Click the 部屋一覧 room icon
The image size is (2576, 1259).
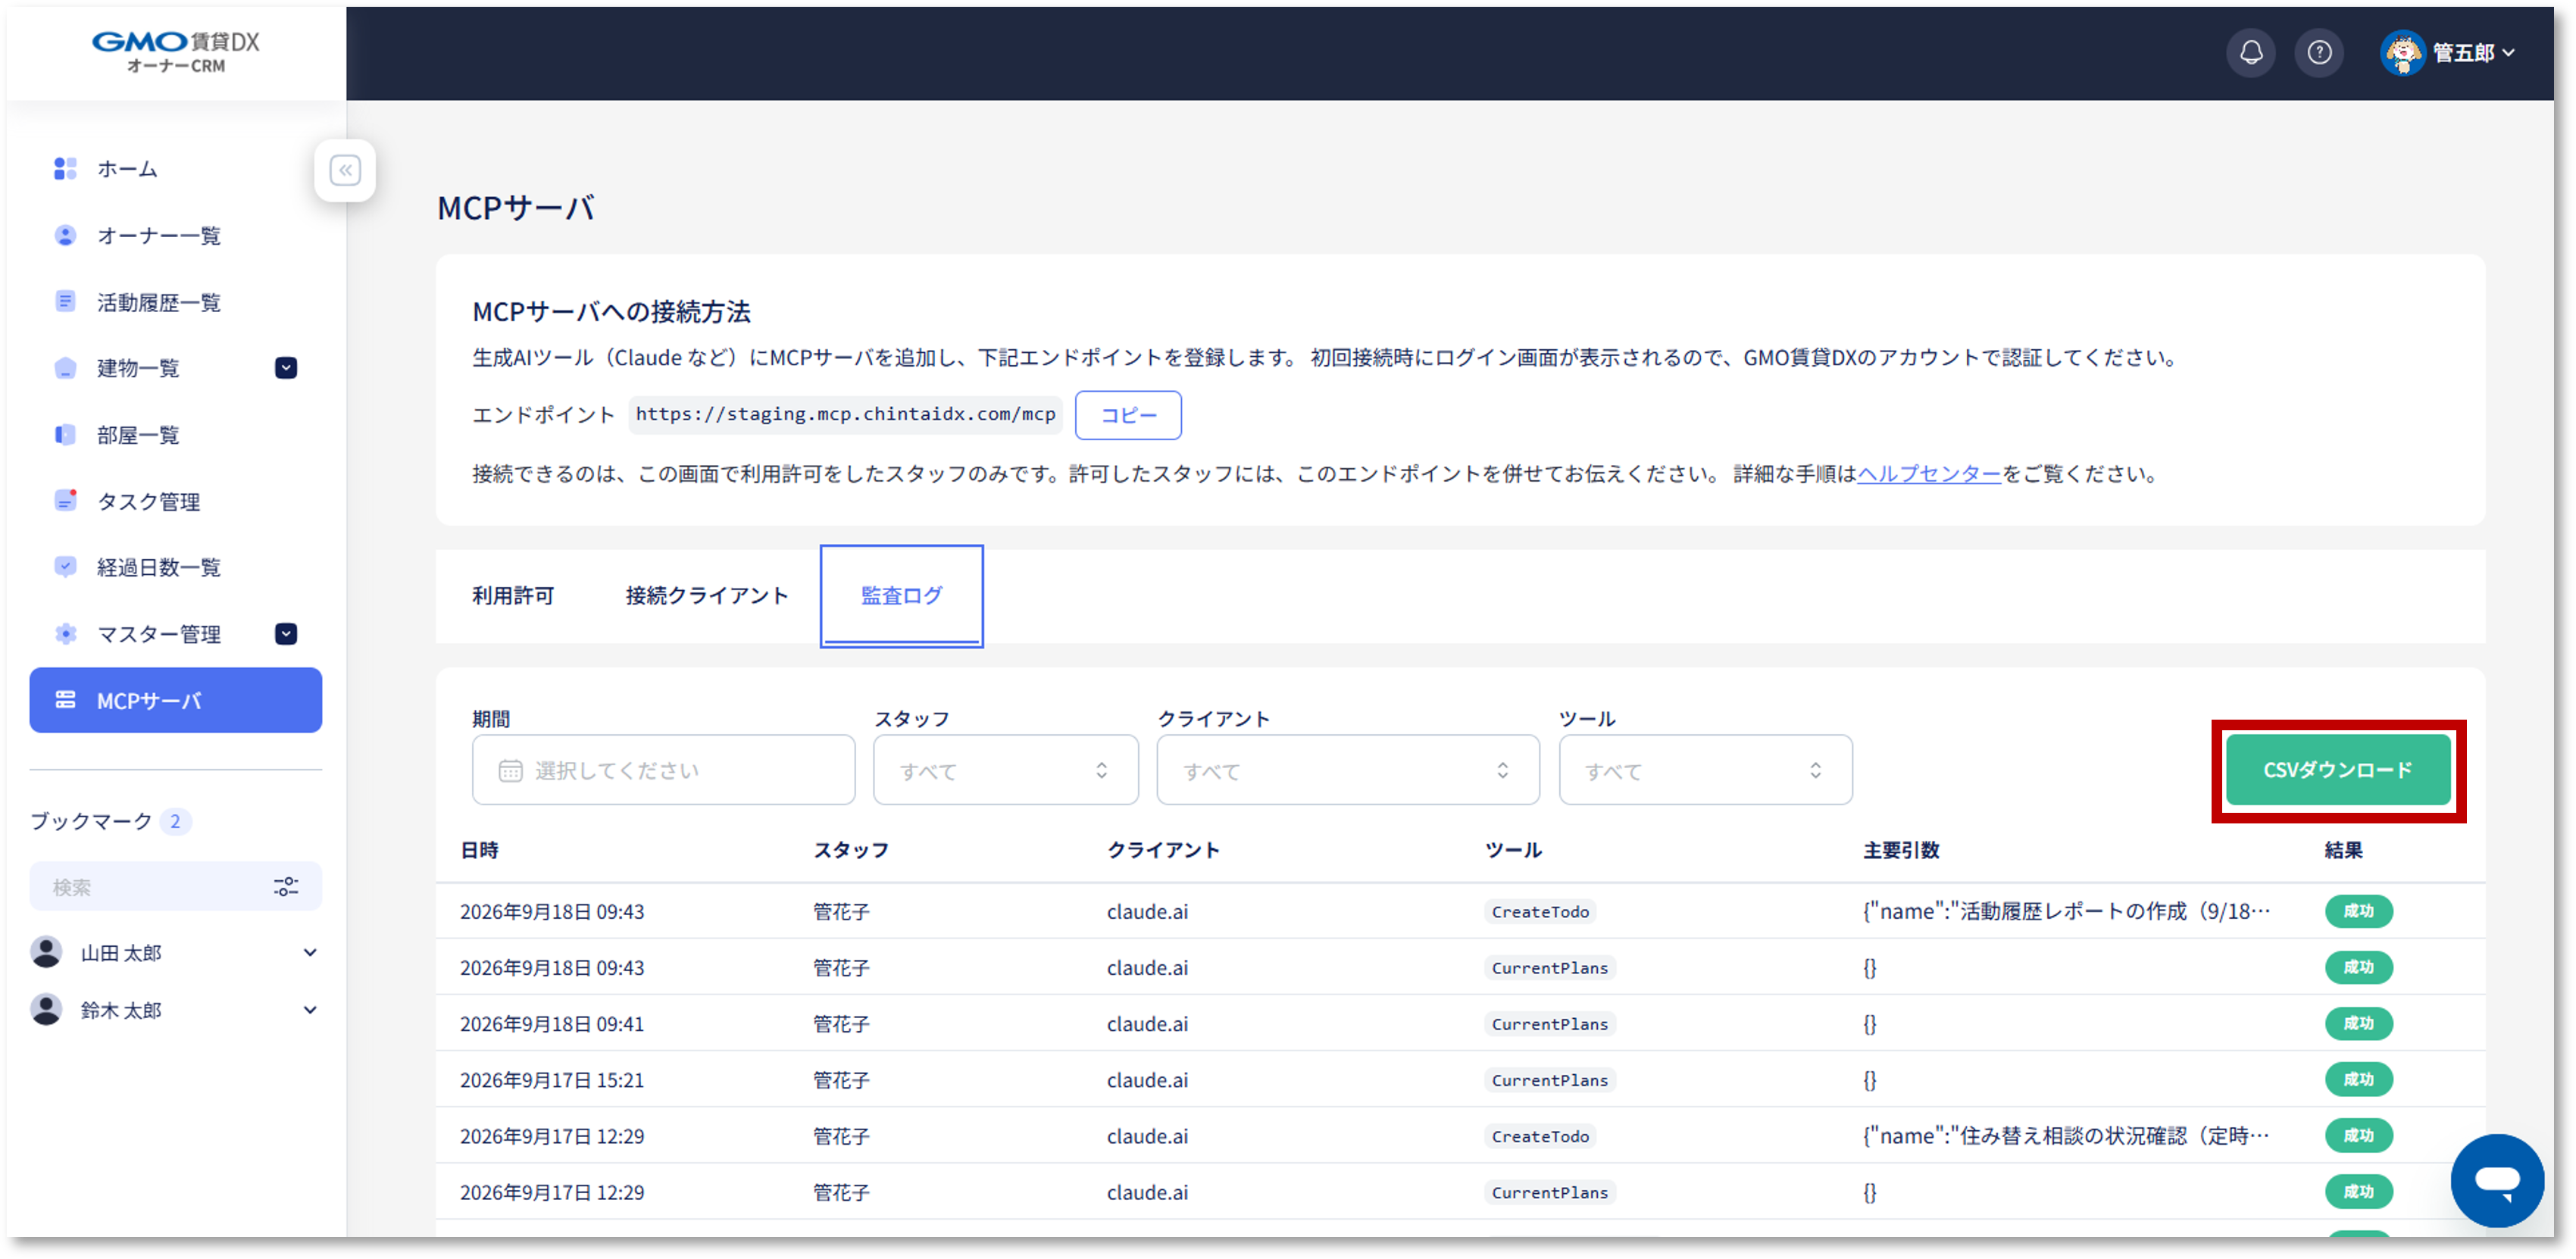[x=65, y=434]
